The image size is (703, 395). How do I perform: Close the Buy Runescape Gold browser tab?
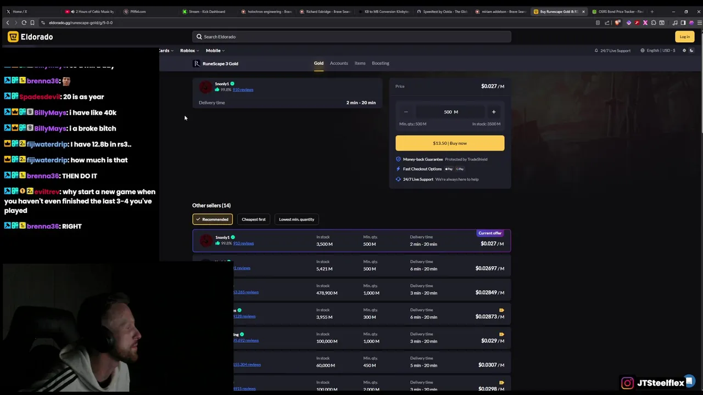click(x=583, y=12)
